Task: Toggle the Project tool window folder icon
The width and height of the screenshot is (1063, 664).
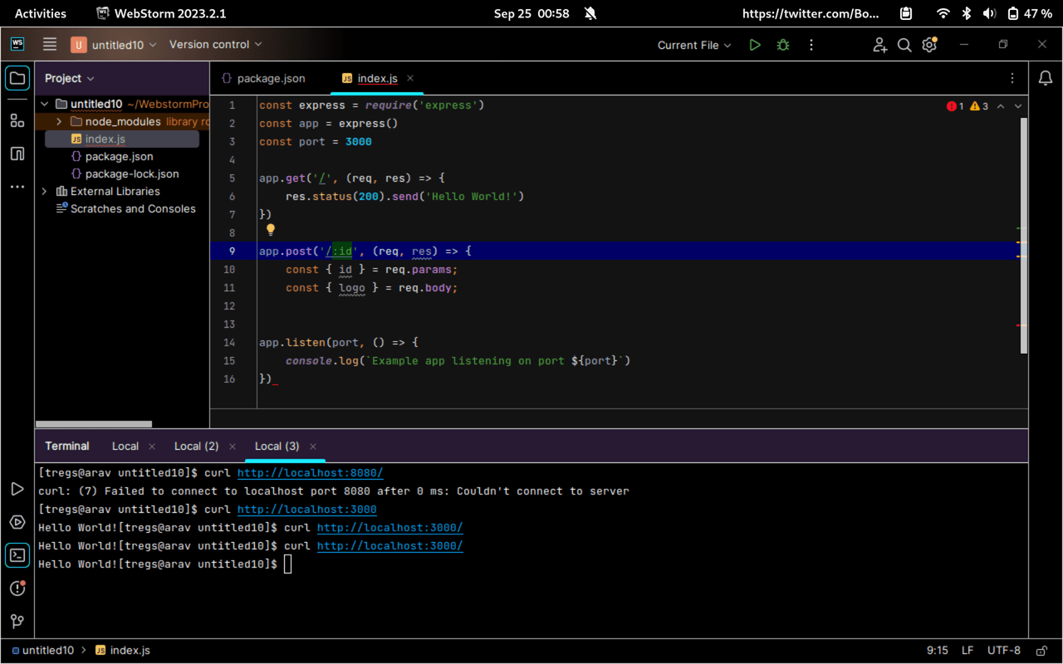Action: tap(17, 79)
